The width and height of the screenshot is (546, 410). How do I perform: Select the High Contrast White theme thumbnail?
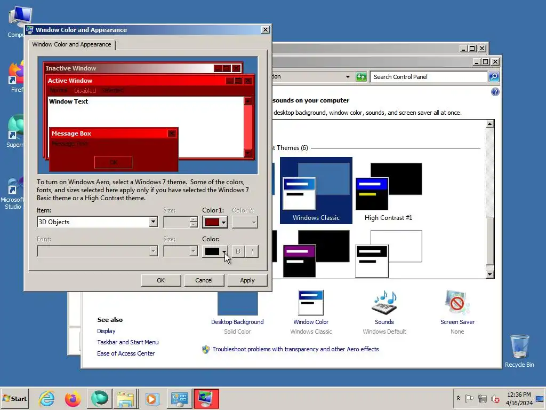click(x=388, y=254)
